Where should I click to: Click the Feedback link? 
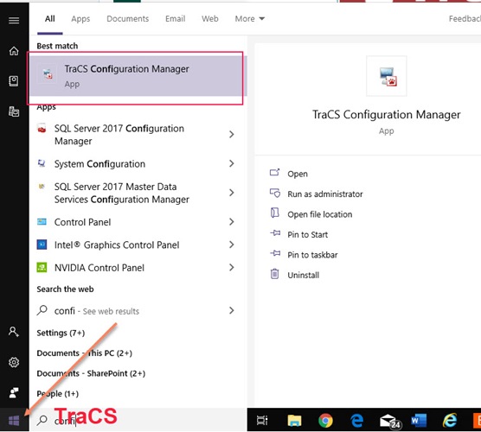465,19
